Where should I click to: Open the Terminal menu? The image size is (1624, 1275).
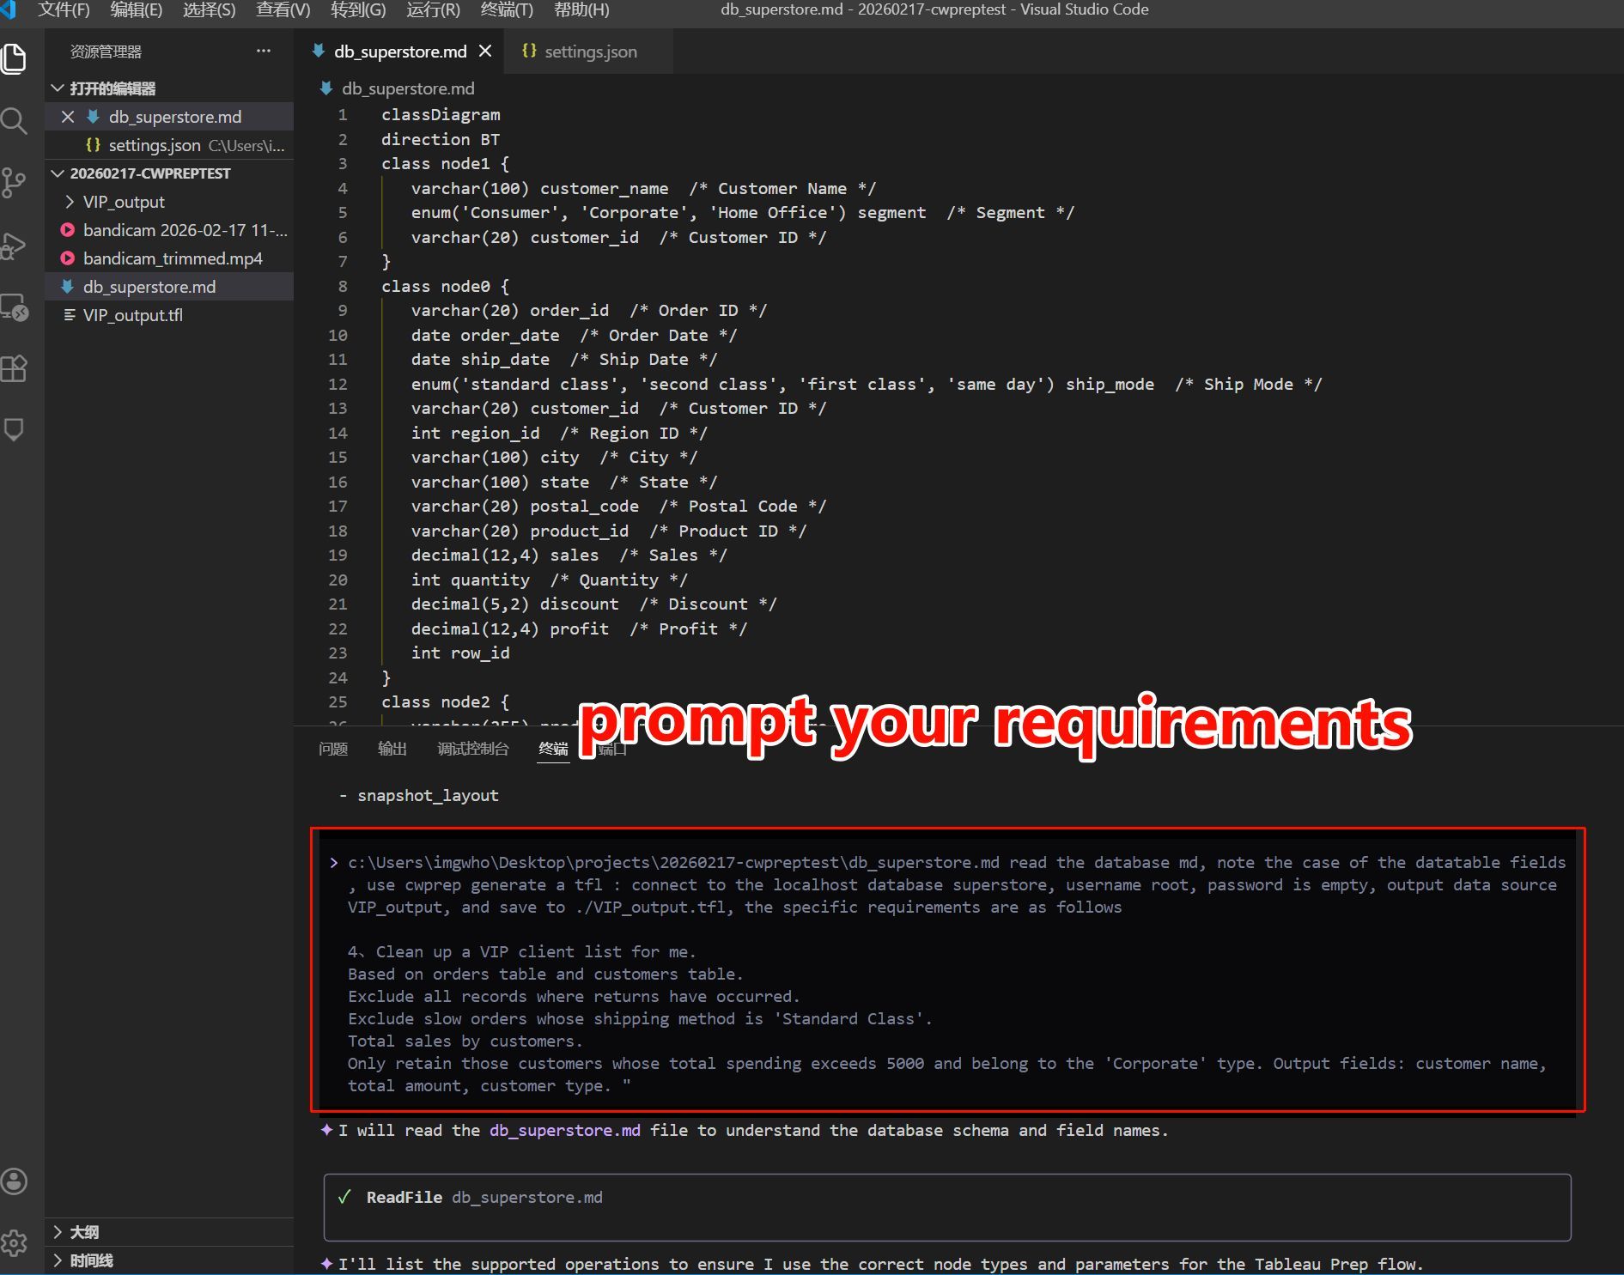pos(507,9)
